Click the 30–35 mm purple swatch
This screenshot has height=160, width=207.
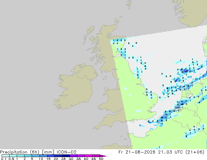[x=73, y=156]
